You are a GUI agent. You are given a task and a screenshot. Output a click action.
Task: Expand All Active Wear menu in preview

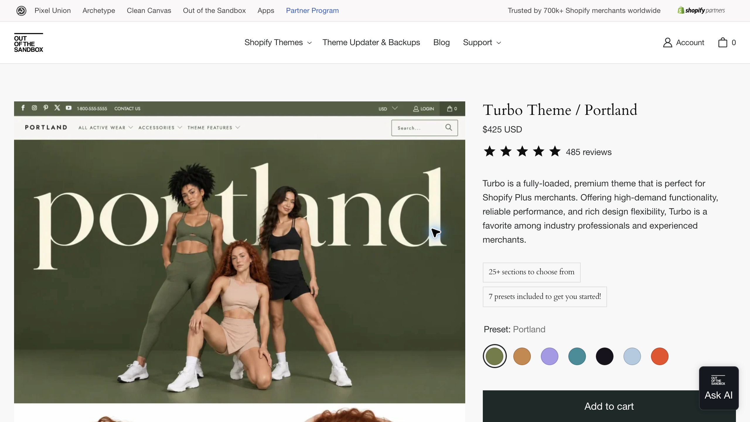tap(106, 128)
